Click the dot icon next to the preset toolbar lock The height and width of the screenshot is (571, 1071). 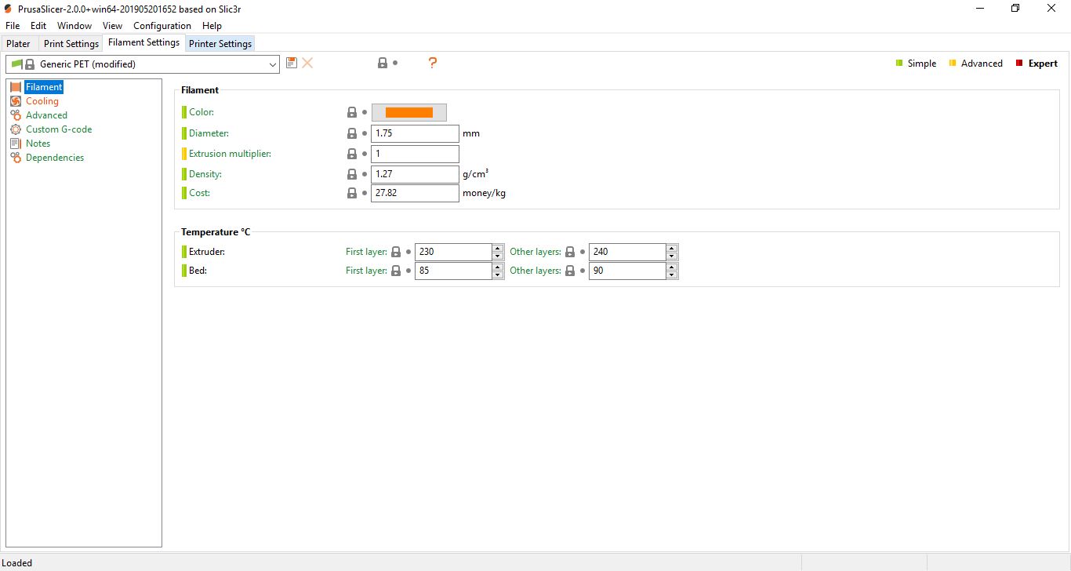[395, 63]
